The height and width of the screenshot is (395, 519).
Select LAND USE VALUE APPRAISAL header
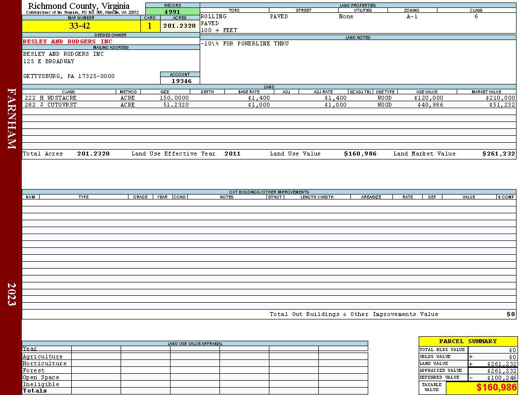pos(195,344)
